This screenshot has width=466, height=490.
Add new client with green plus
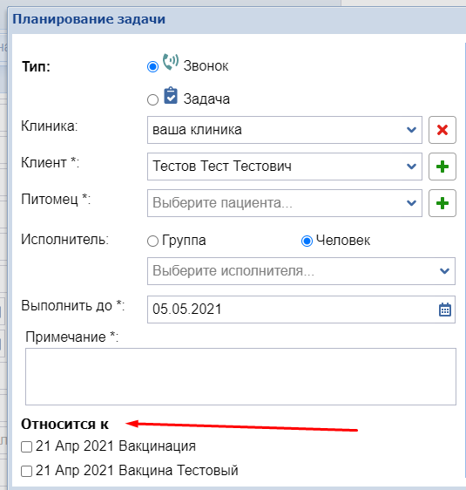tap(442, 167)
